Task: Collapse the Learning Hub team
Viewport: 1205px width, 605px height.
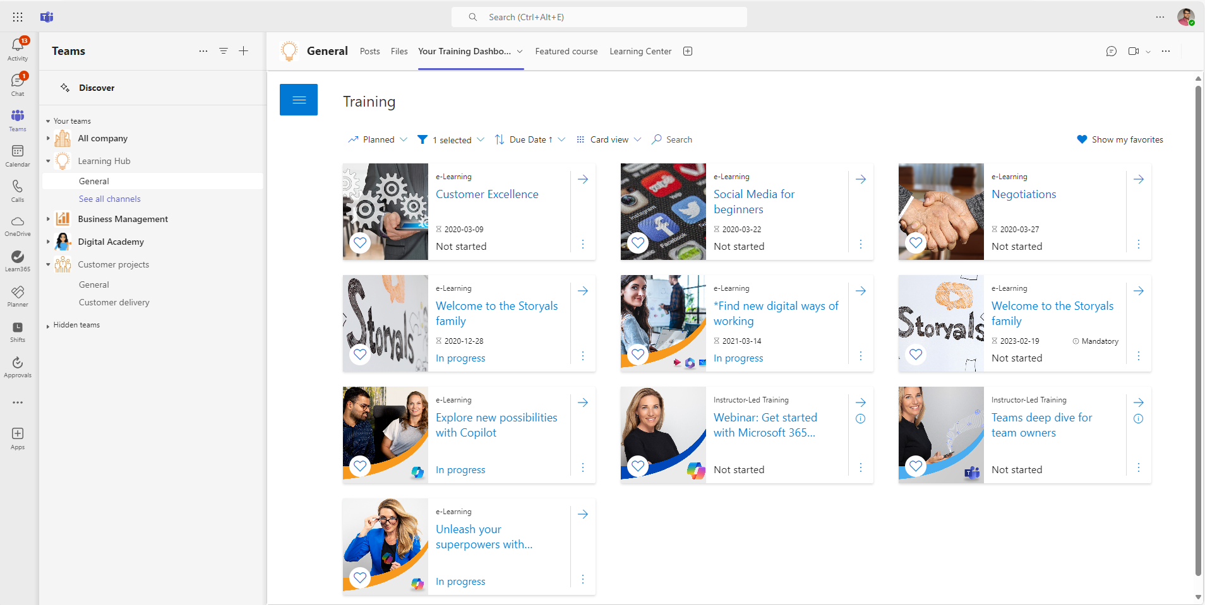Action: tap(49, 161)
